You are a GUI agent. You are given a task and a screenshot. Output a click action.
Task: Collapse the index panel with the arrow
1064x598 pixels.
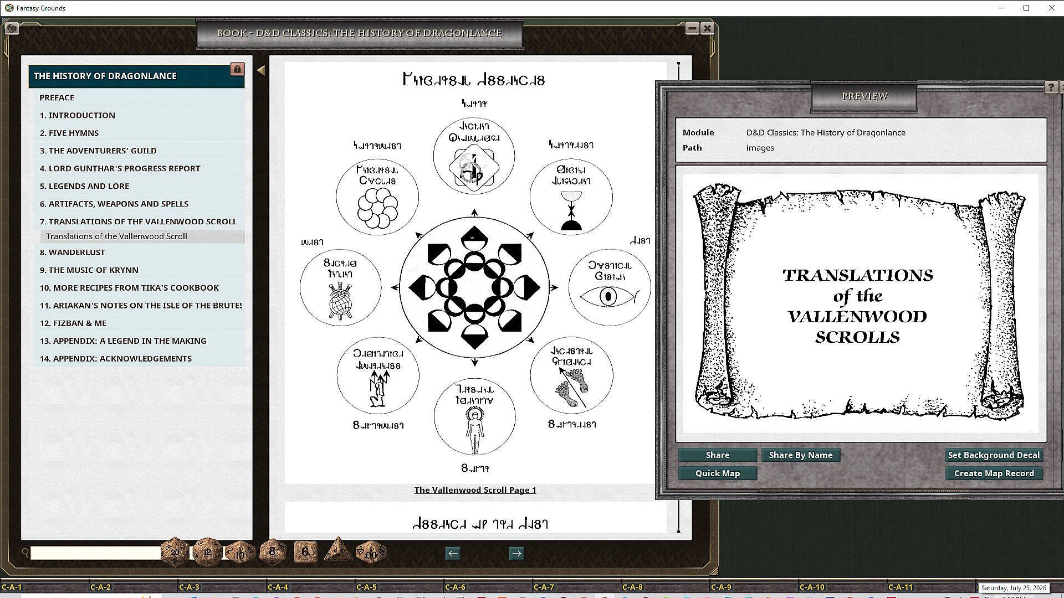261,70
